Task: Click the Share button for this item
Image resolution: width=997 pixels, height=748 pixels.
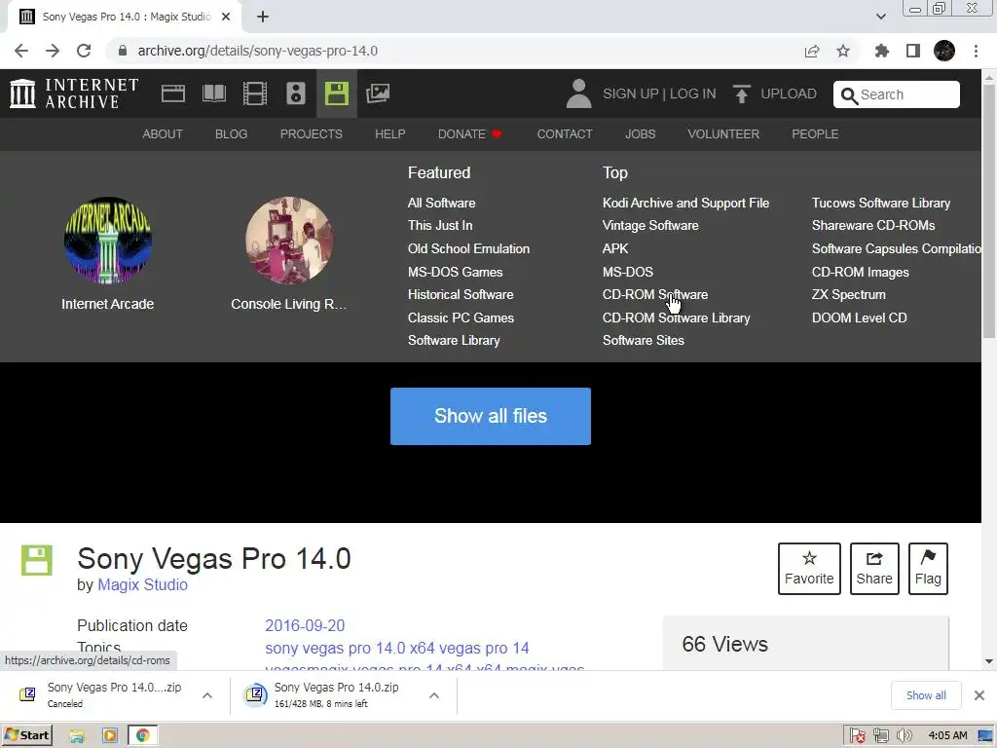Action: [874, 569]
